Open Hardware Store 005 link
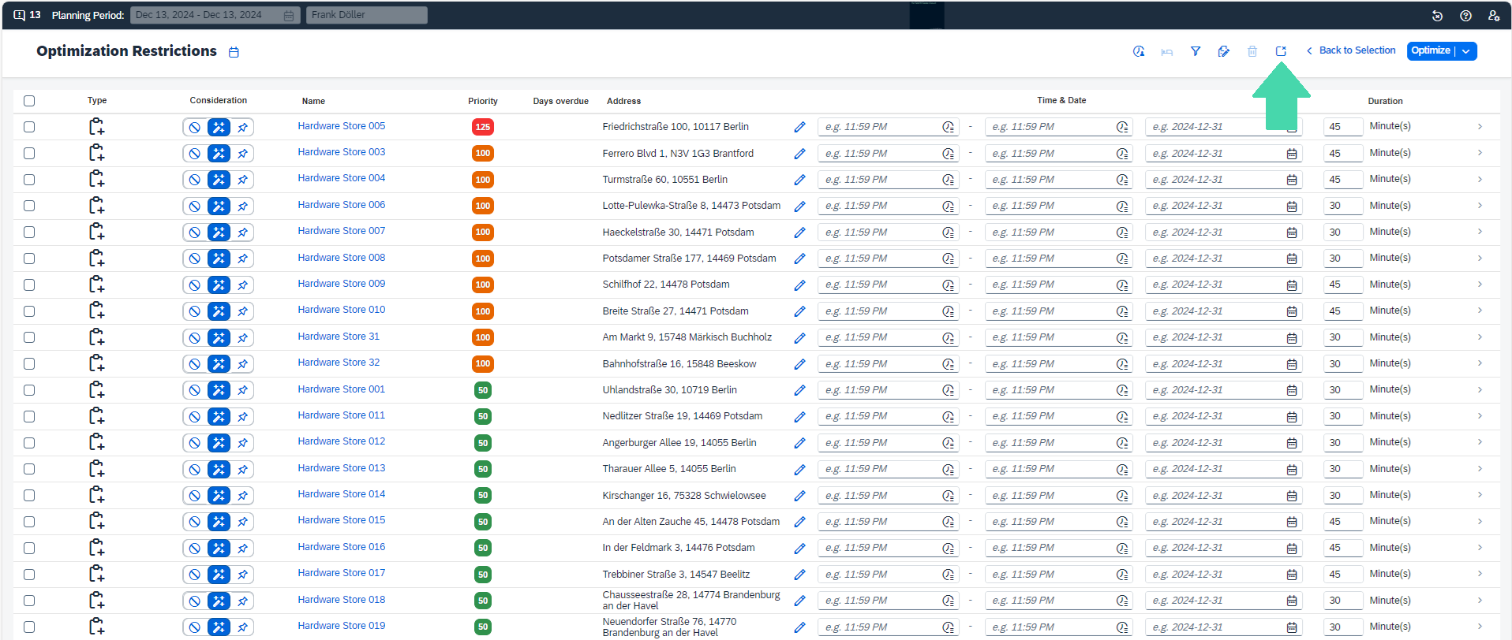 click(342, 126)
